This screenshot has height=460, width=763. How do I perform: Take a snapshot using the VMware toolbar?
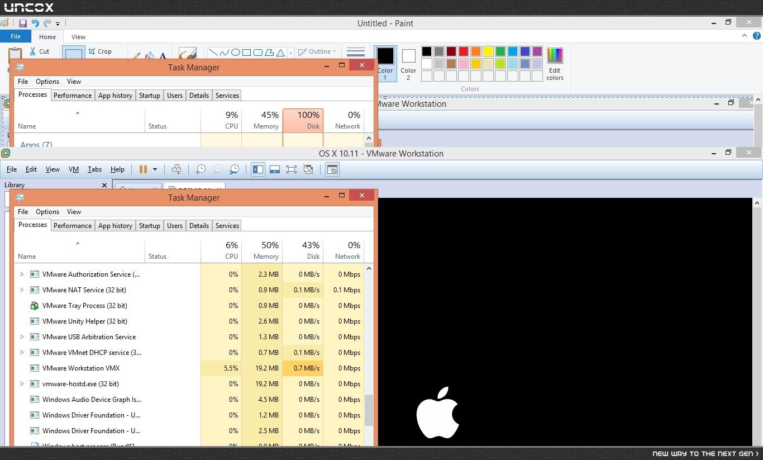click(201, 169)
